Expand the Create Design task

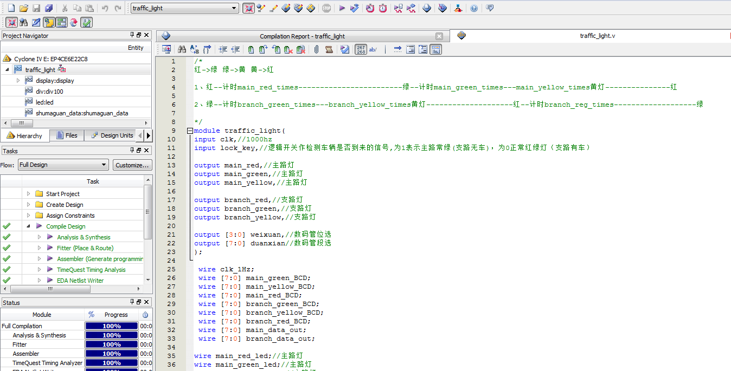pyautogui.click(x=29, y=204)
